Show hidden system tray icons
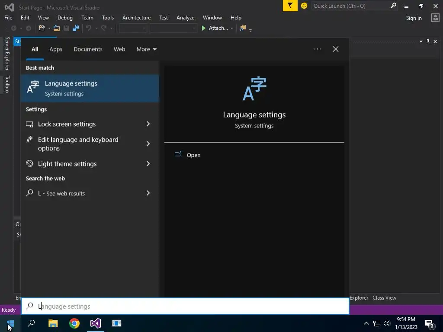 366,323
